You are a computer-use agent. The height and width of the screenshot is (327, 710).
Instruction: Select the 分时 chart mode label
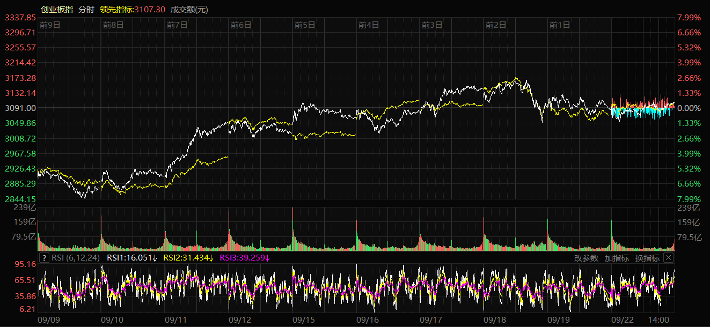(86, 10)
